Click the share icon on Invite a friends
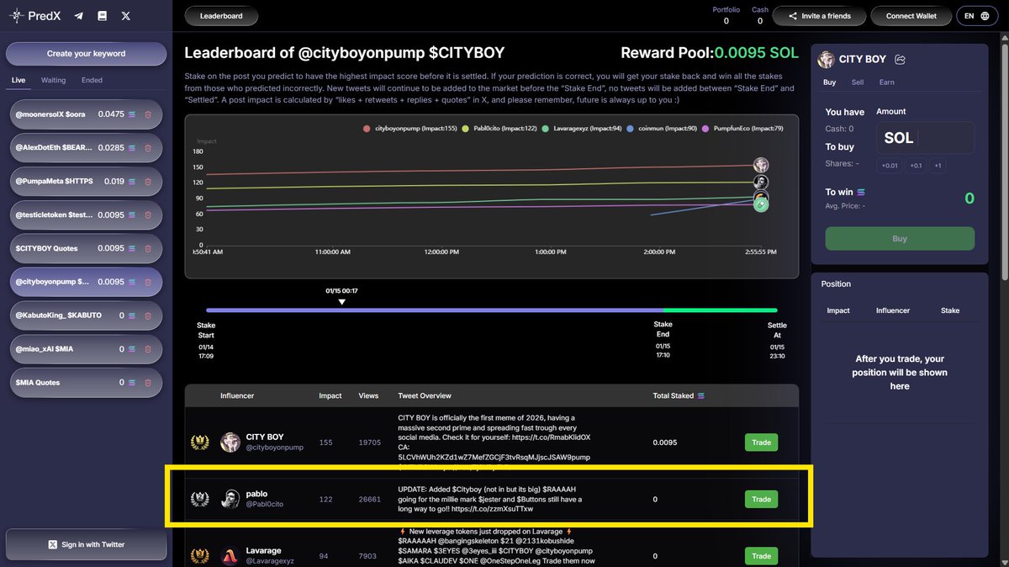The width and height of the screenshot is (1009, 567). (x=792, y=16)
